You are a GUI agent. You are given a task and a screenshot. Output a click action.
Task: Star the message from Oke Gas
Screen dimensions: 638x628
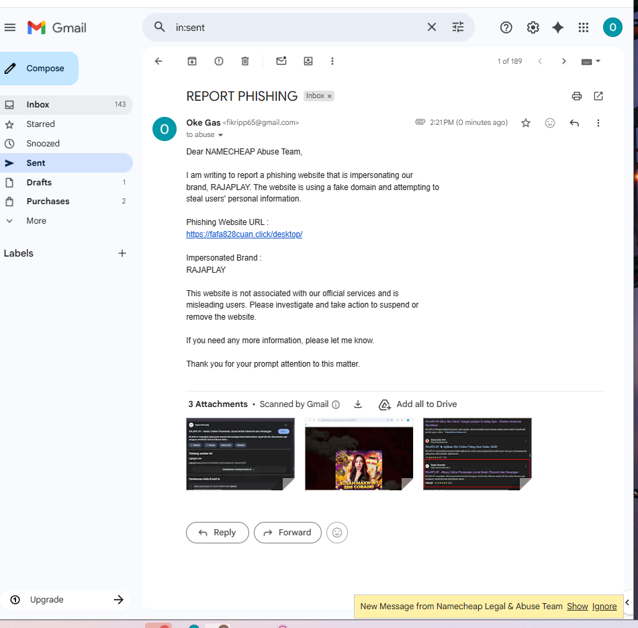coord(526,123)
